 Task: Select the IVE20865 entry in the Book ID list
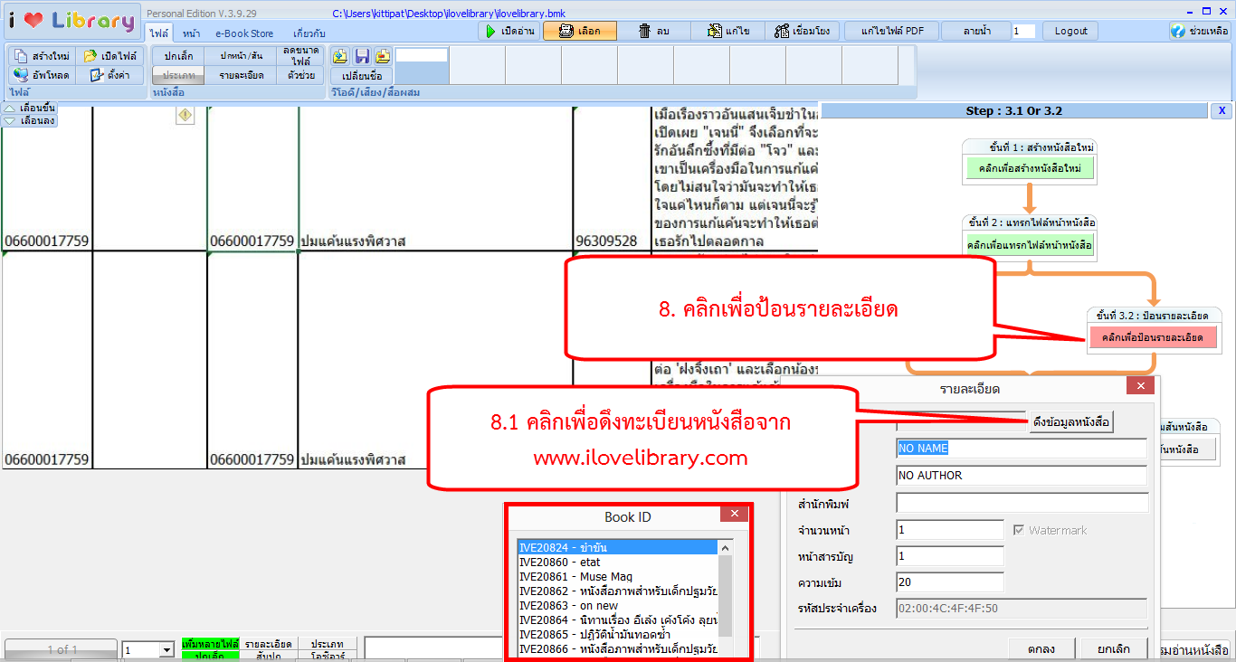click(x=619, y=634)
